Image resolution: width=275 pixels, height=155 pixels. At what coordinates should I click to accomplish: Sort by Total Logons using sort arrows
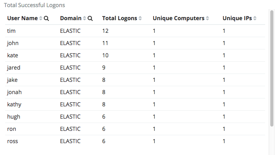(x=140, y=18)
